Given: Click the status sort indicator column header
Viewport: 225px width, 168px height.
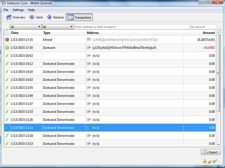Looking at the screenshot, I should (7, 33).
